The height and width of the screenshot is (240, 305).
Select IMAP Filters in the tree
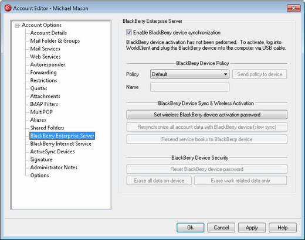pos(44,104)
